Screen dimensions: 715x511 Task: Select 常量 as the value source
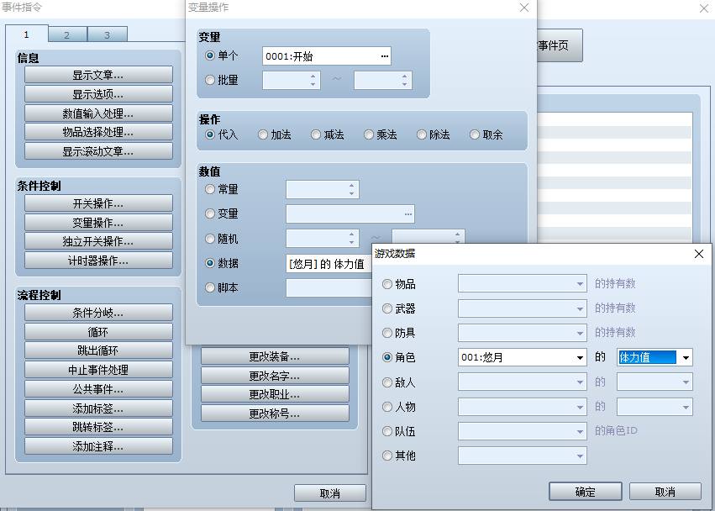pyautogui.click(x=210, y=189)
